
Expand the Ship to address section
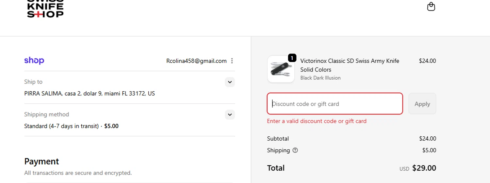230,82
